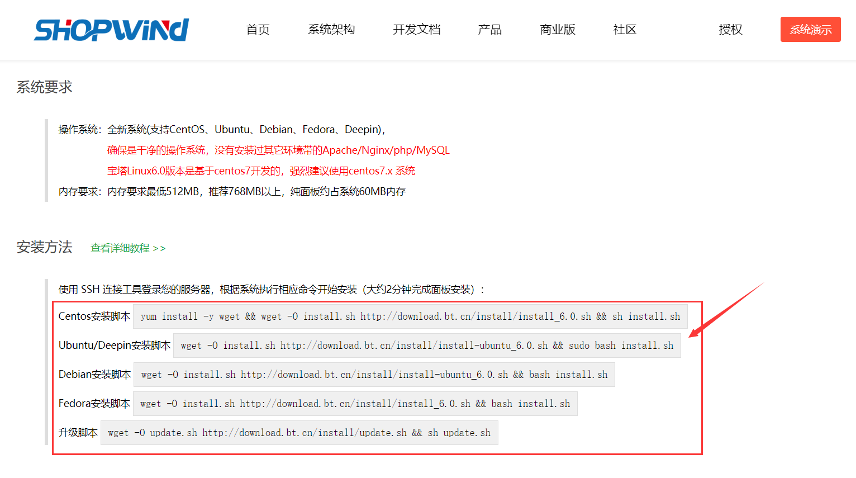The height and width of the screenshot is (478, 856).
Task: Visit the 社区 navigation link
Action: point(625,30)
